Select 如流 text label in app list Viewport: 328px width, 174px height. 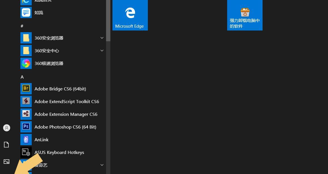(x=39, y=12)
